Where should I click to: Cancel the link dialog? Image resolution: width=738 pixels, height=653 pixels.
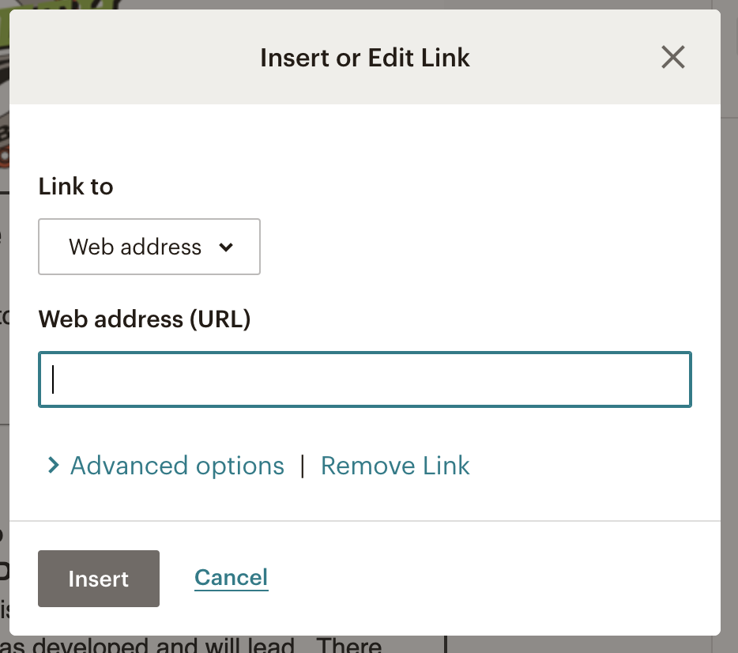point(231,578)
